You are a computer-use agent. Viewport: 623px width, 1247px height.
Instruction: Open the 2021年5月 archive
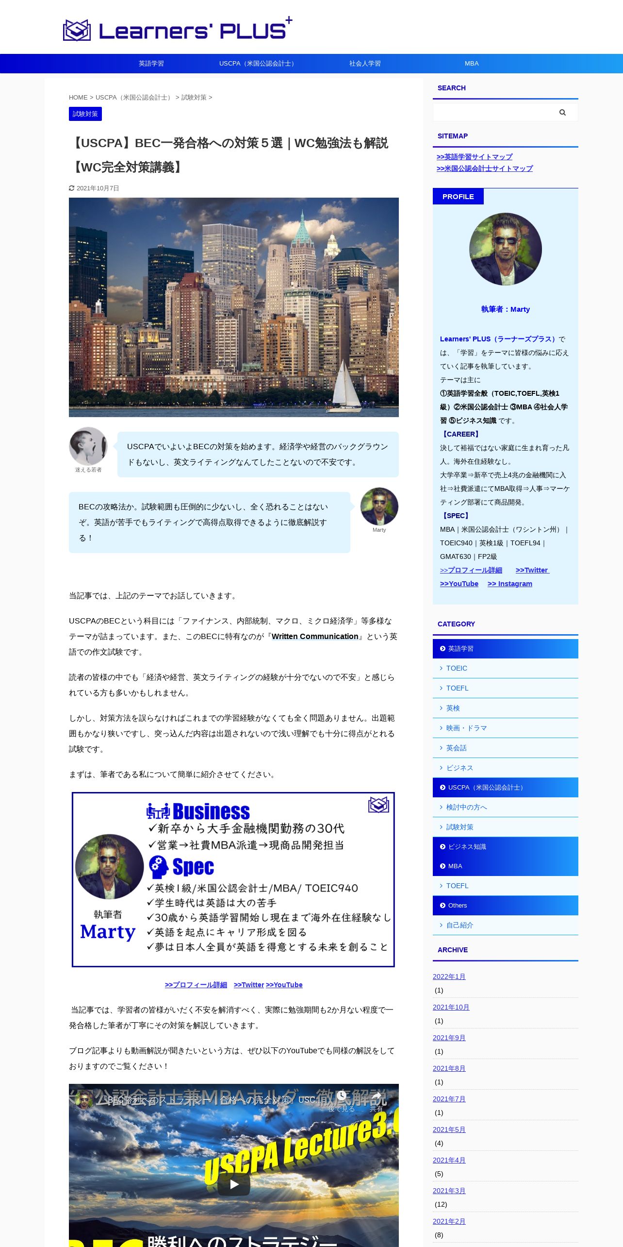(449, 1129)
